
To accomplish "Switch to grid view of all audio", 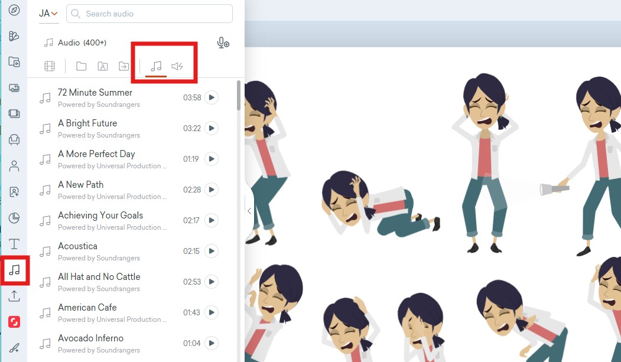I will click(50, 66).
